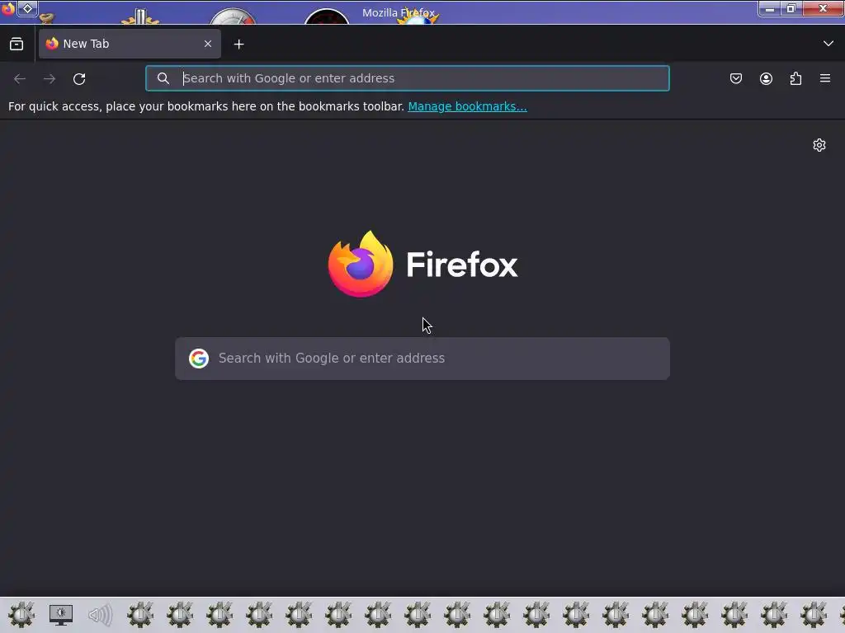Click the magnifier icon in the address bar
Screen dimensions: 845x633
(x=163, y=78)
